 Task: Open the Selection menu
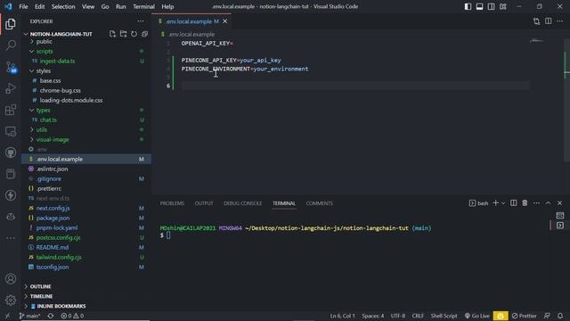click(x=63, y=6)
